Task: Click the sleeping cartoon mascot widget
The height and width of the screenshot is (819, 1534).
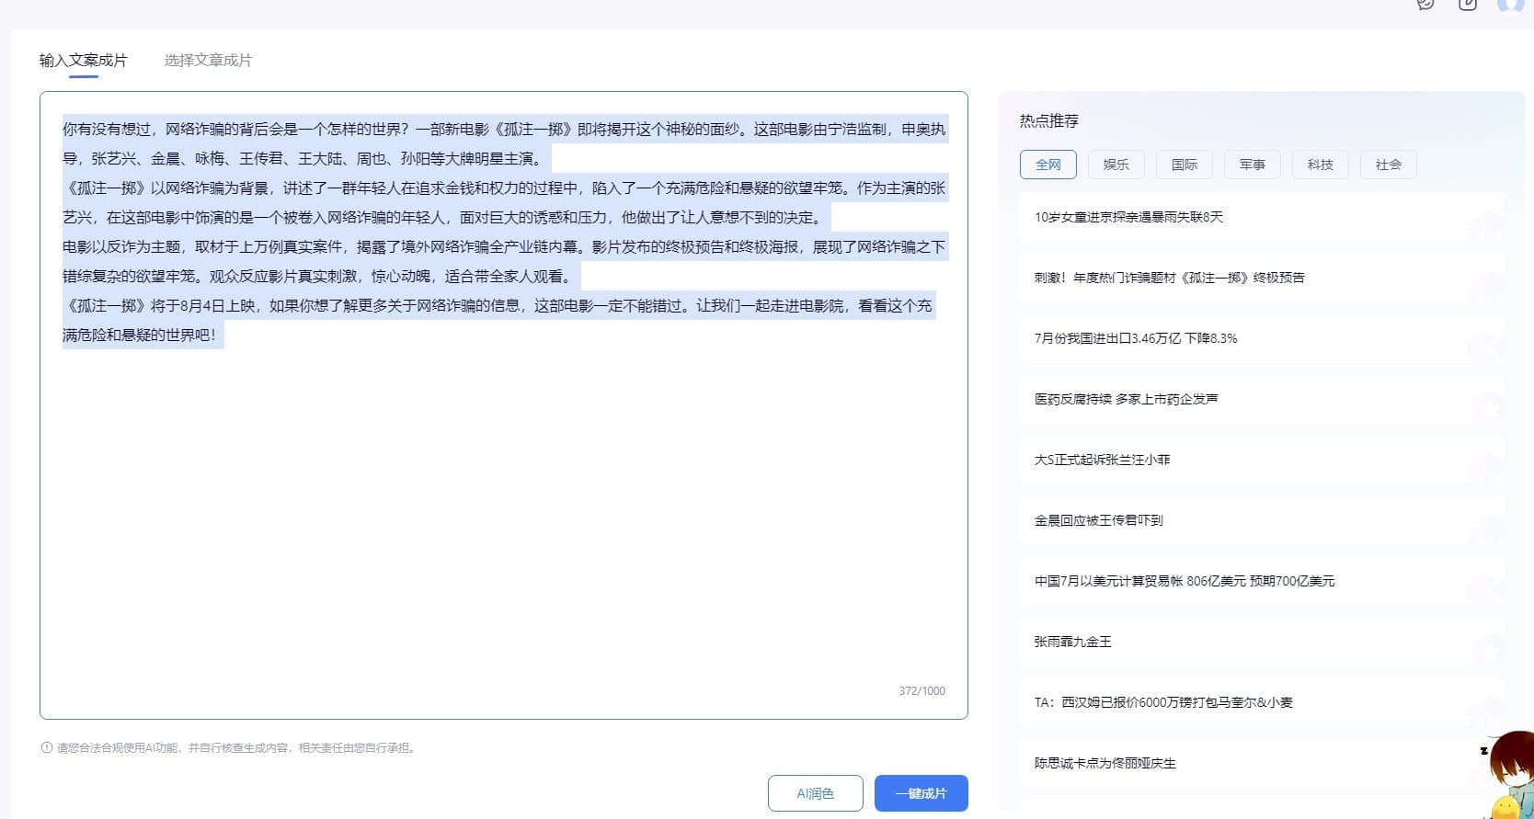Action: [1506, 775]
